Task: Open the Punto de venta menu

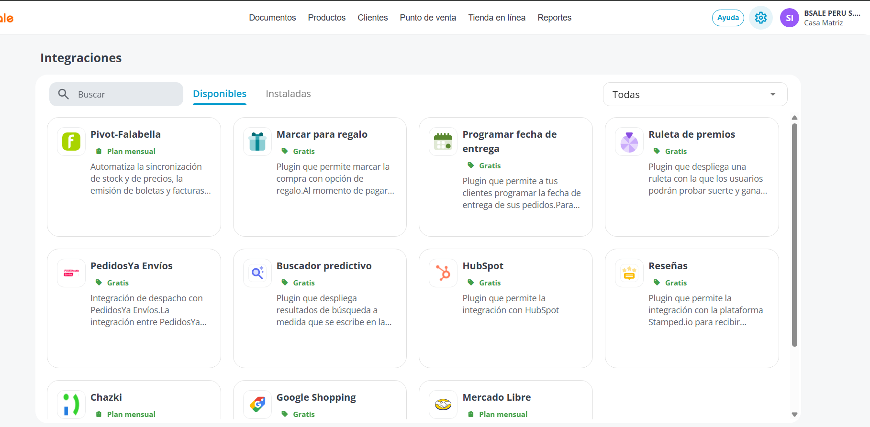Action: pos(428,18)
